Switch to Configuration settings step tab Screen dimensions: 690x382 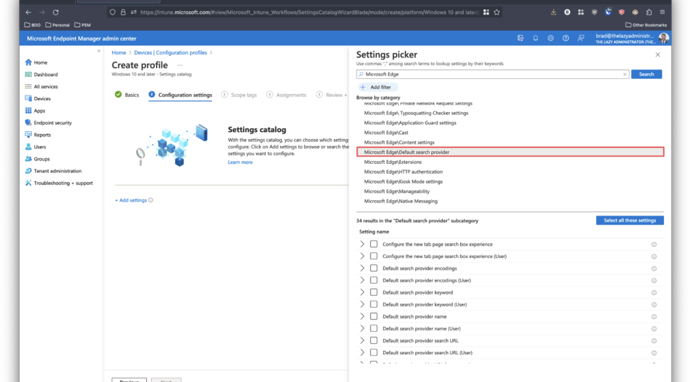point(180,95)
